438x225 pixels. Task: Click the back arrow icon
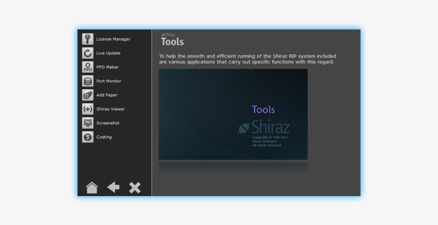pos(113,187)
